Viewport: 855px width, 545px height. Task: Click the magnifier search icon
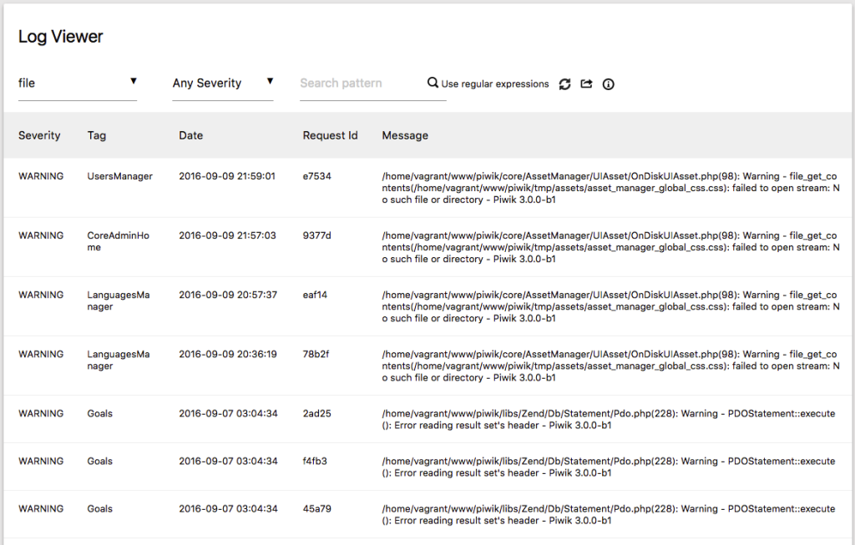tap(433, 83)
